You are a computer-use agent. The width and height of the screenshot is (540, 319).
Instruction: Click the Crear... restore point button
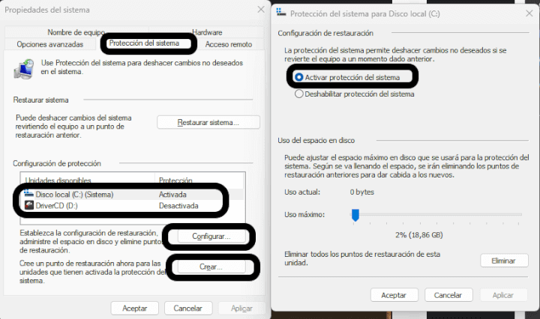tap(211, 267)
